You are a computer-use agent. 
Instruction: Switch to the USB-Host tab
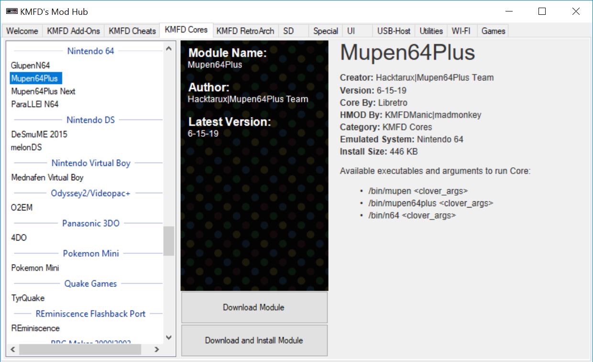pyautogui.click(x=394, y=31)
